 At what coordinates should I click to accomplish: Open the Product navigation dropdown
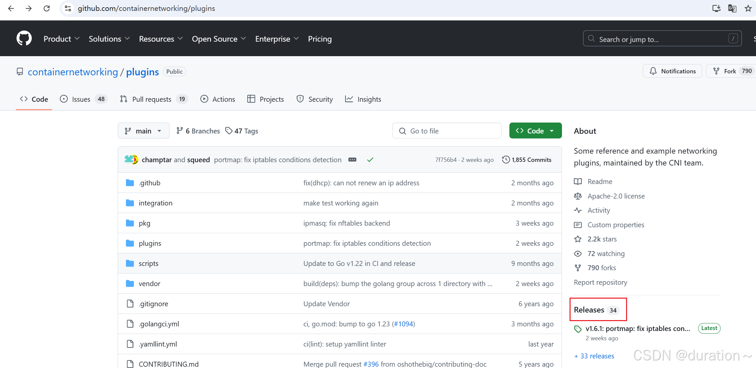coord(61,39)
